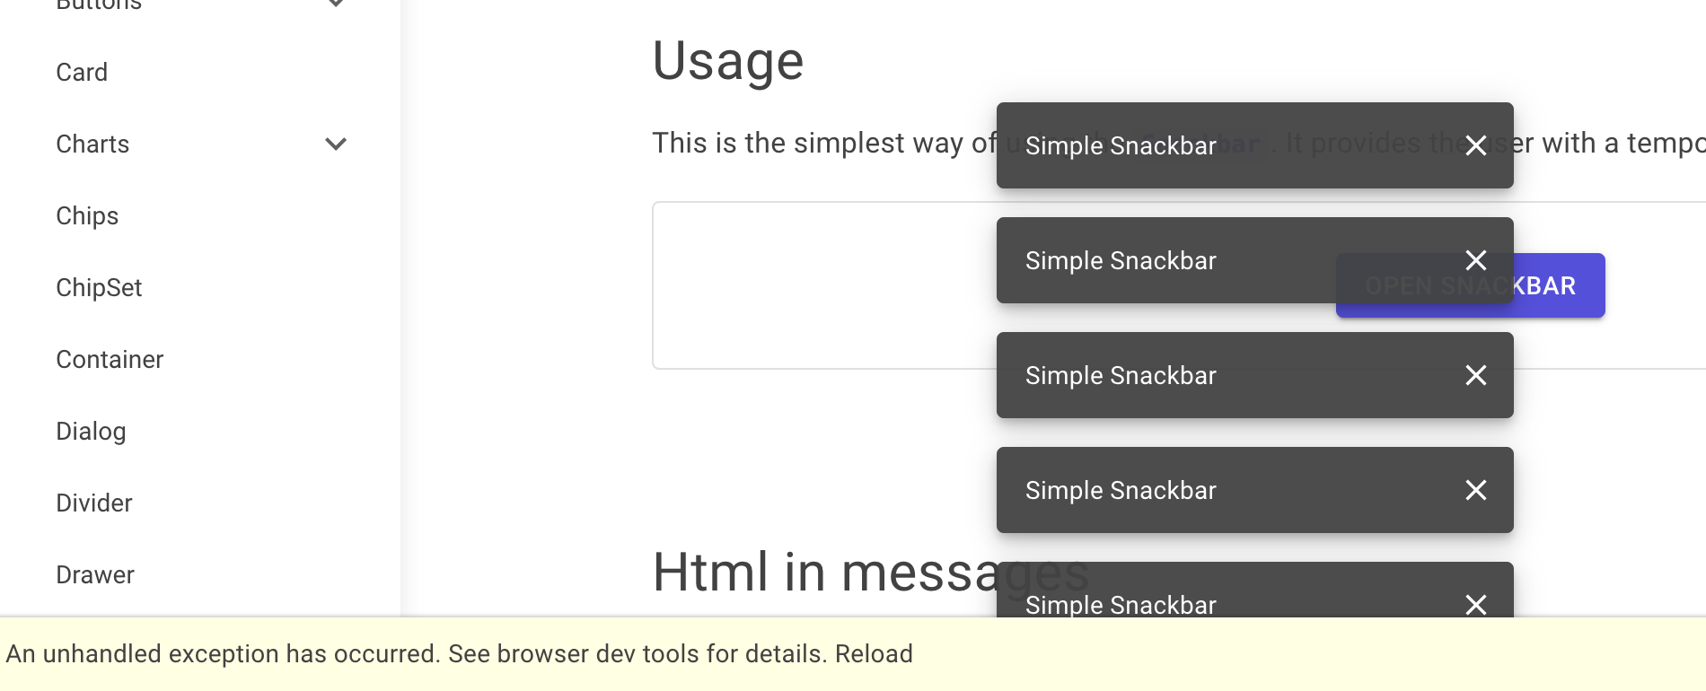
Task: Select Drawer in the sidebar navigation
Action: 95,574
